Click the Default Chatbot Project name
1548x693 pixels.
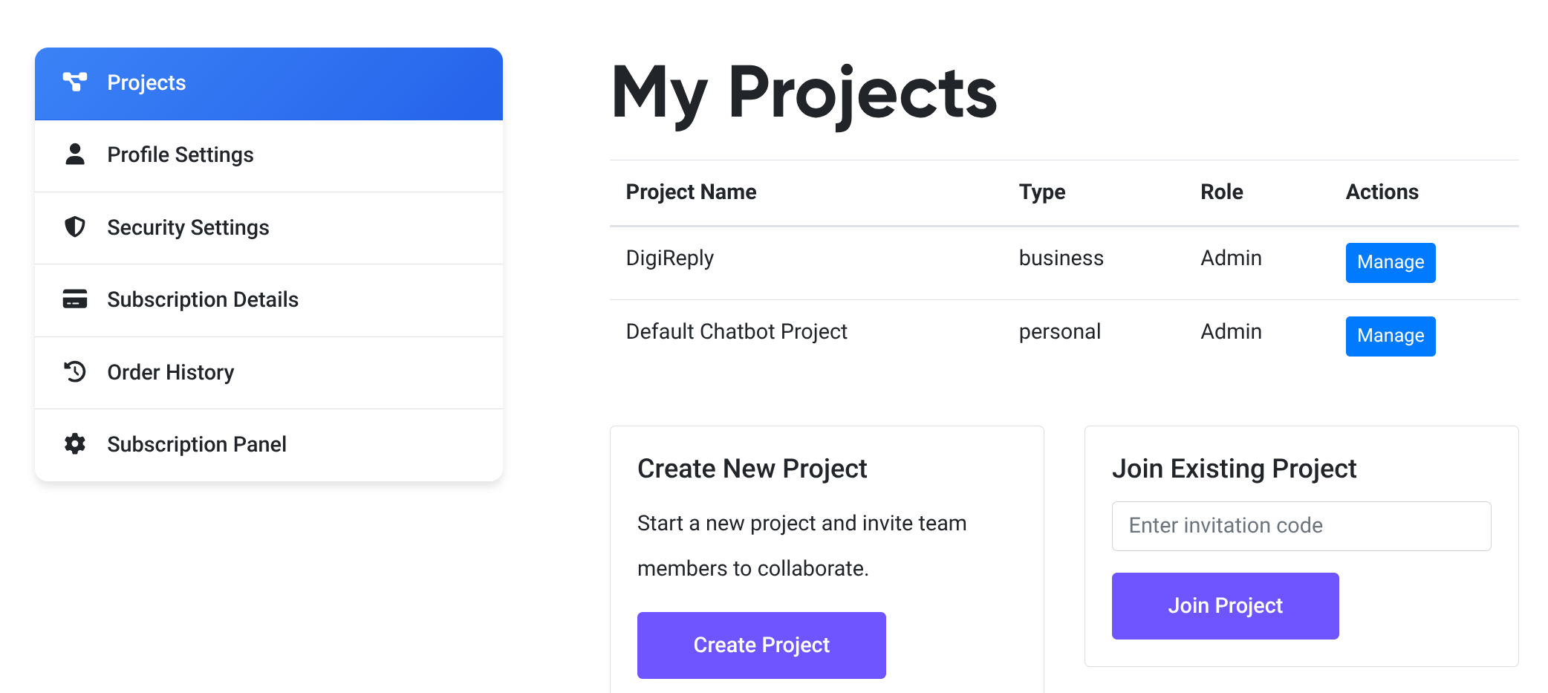(x=737, y=331)
